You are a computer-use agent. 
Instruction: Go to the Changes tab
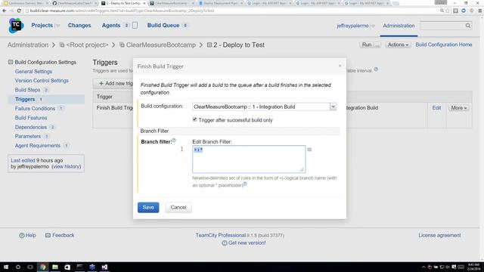79,25
